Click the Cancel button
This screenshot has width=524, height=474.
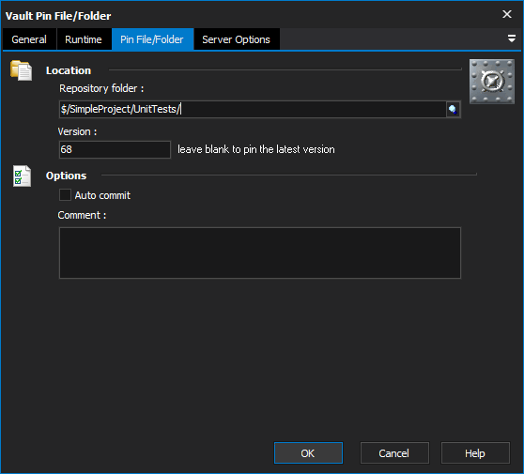click(x=394, y=453)
